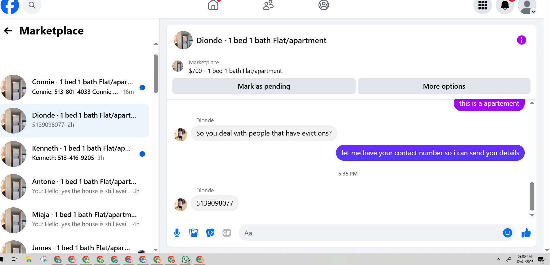The width and height of the screenshot is (550, 265).
Task: Click the Marketplace listing small thumbnail
Action: 178,66
